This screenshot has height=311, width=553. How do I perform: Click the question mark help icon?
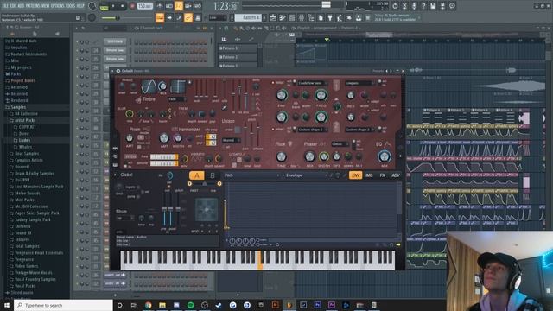[x=423, y=6]
